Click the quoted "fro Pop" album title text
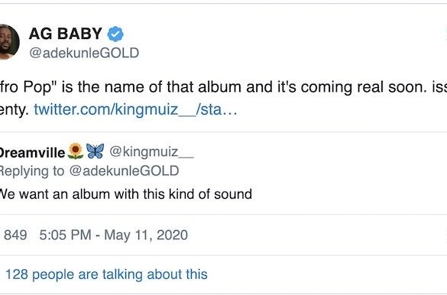This screenshot has width=447, height=295. 24,87
